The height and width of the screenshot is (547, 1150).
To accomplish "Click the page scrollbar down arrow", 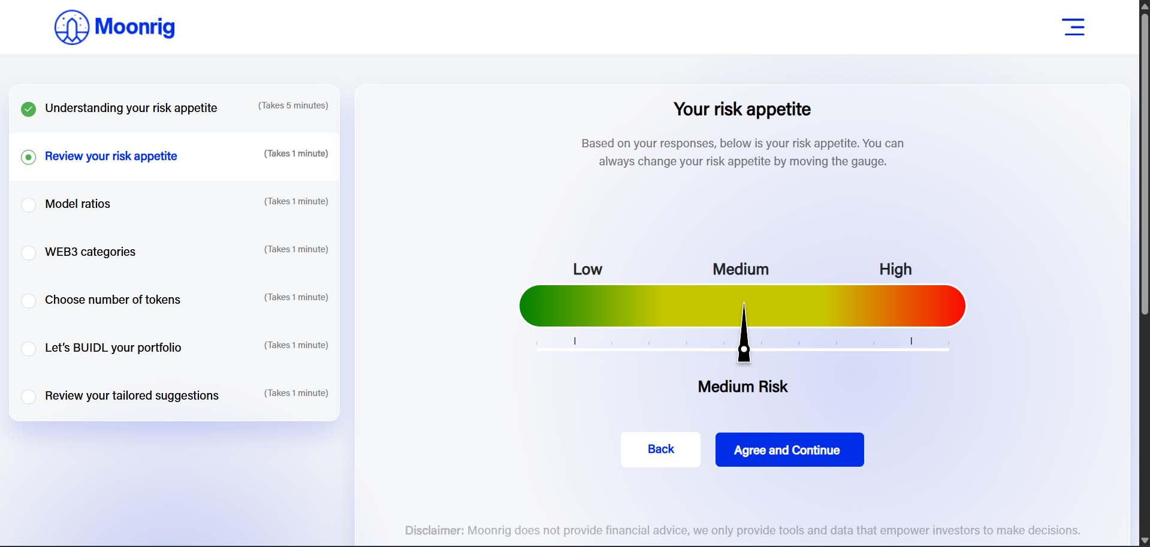I will pyautogui.click(x=1145, y=540).
